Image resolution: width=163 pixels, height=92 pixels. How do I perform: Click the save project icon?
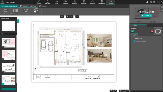point(154,2)
